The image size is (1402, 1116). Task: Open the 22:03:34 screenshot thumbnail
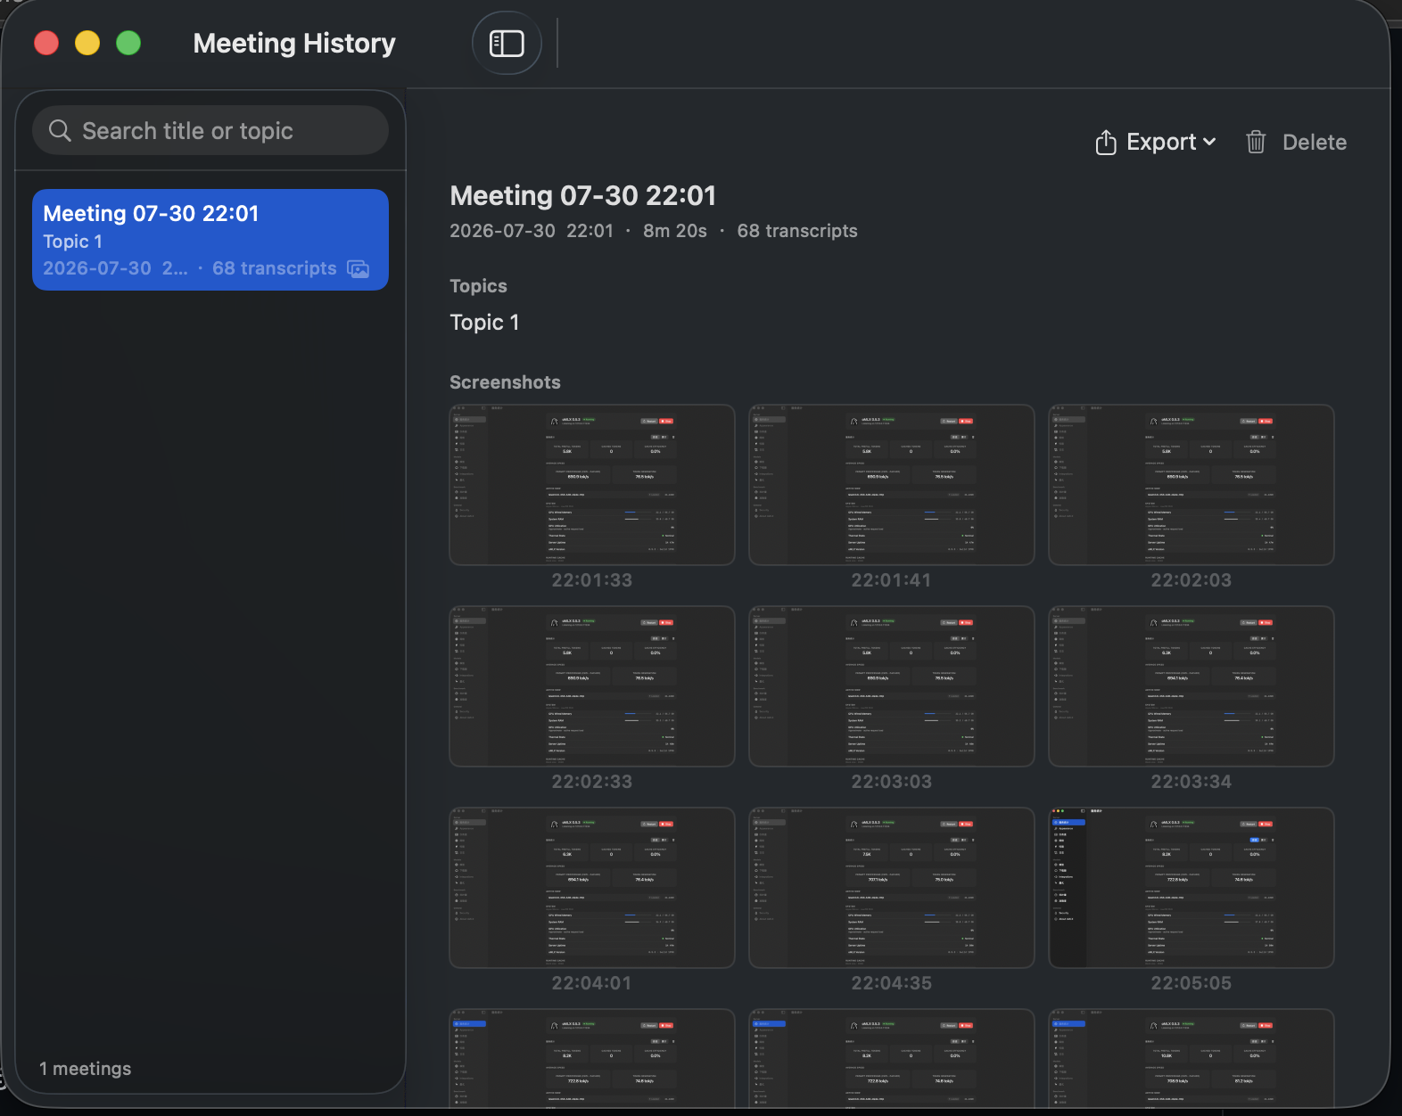coord(1192,686)
